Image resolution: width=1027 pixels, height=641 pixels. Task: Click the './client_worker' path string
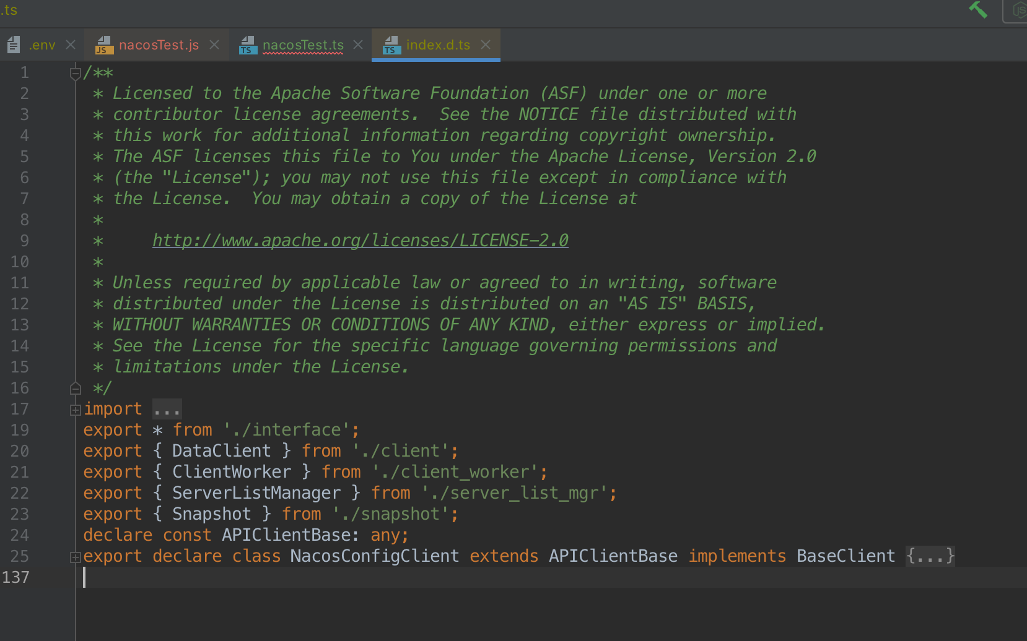455,472
